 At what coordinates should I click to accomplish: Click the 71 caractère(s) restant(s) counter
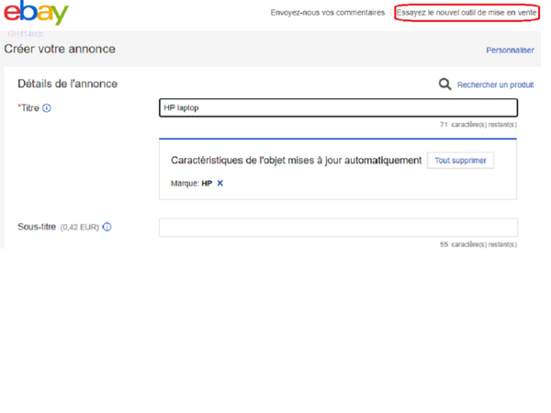coord(478,124)
